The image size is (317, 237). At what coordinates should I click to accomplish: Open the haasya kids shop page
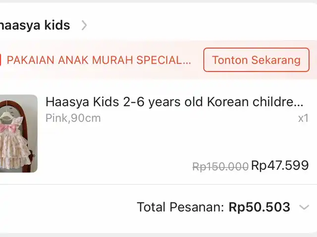click(x=35, y=25)
